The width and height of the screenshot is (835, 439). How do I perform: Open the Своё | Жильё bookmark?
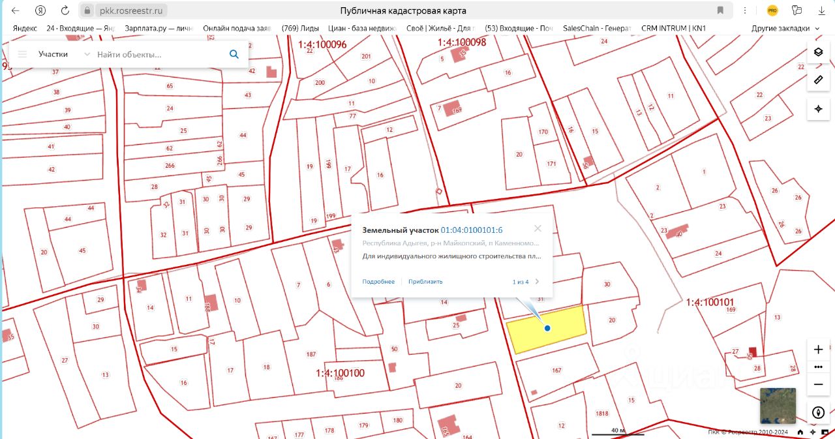click(440, 28)
